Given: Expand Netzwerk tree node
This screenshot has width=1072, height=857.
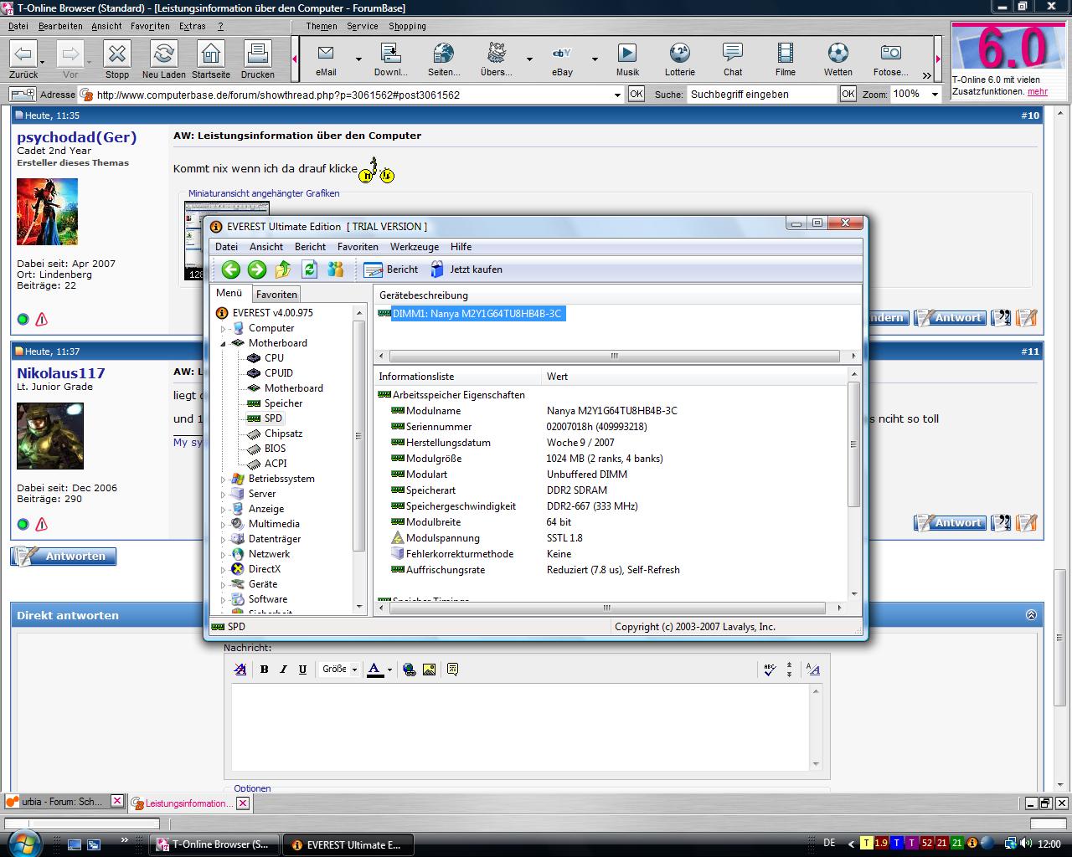Looking at the screenshot, I should [224, 554].
